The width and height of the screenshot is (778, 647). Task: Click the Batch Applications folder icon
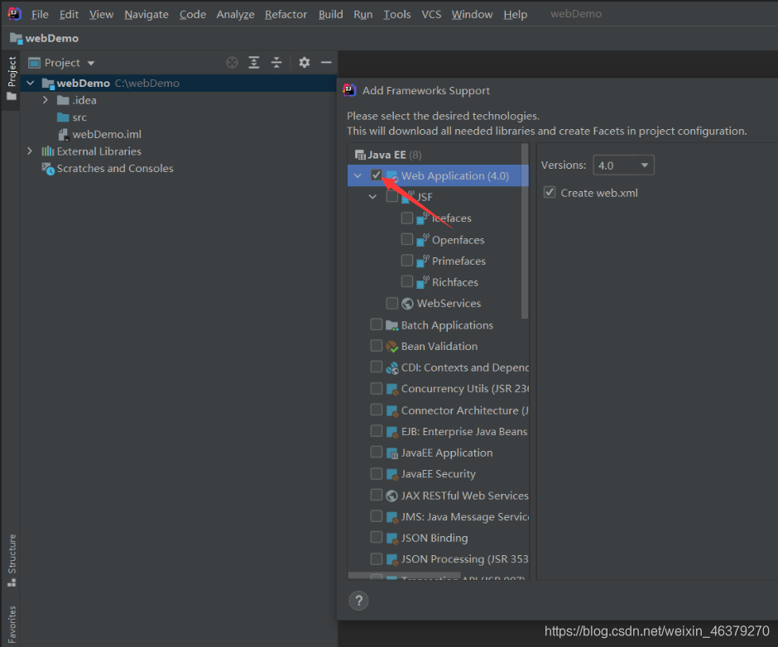(392, 325)
